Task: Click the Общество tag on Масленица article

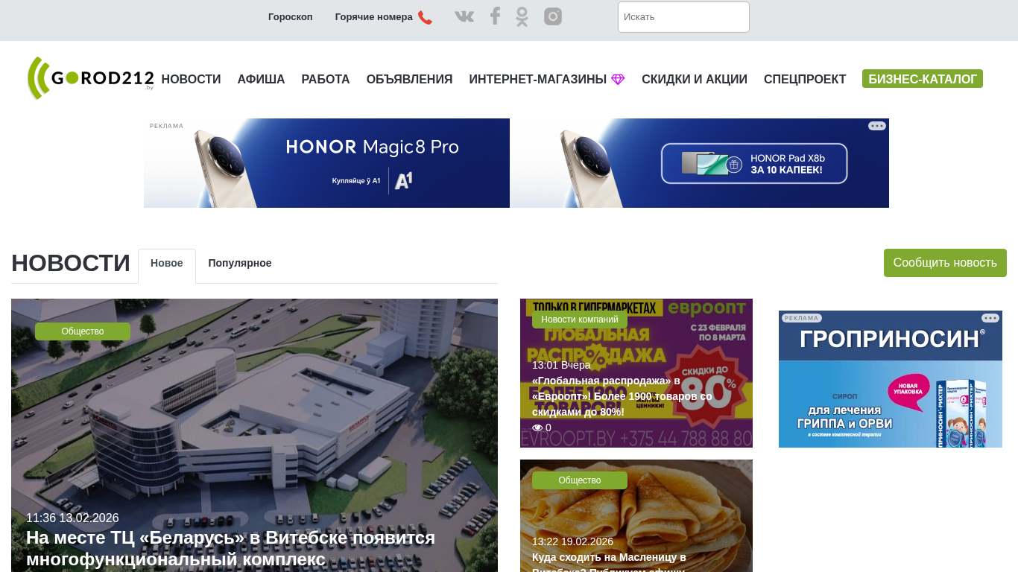Action: 580,480
